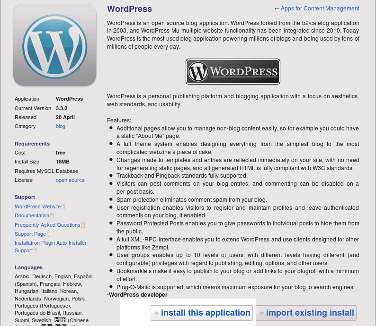
Task: Click plus icon on import existing install
Action: pyautogui.click(x=261, y=313)
